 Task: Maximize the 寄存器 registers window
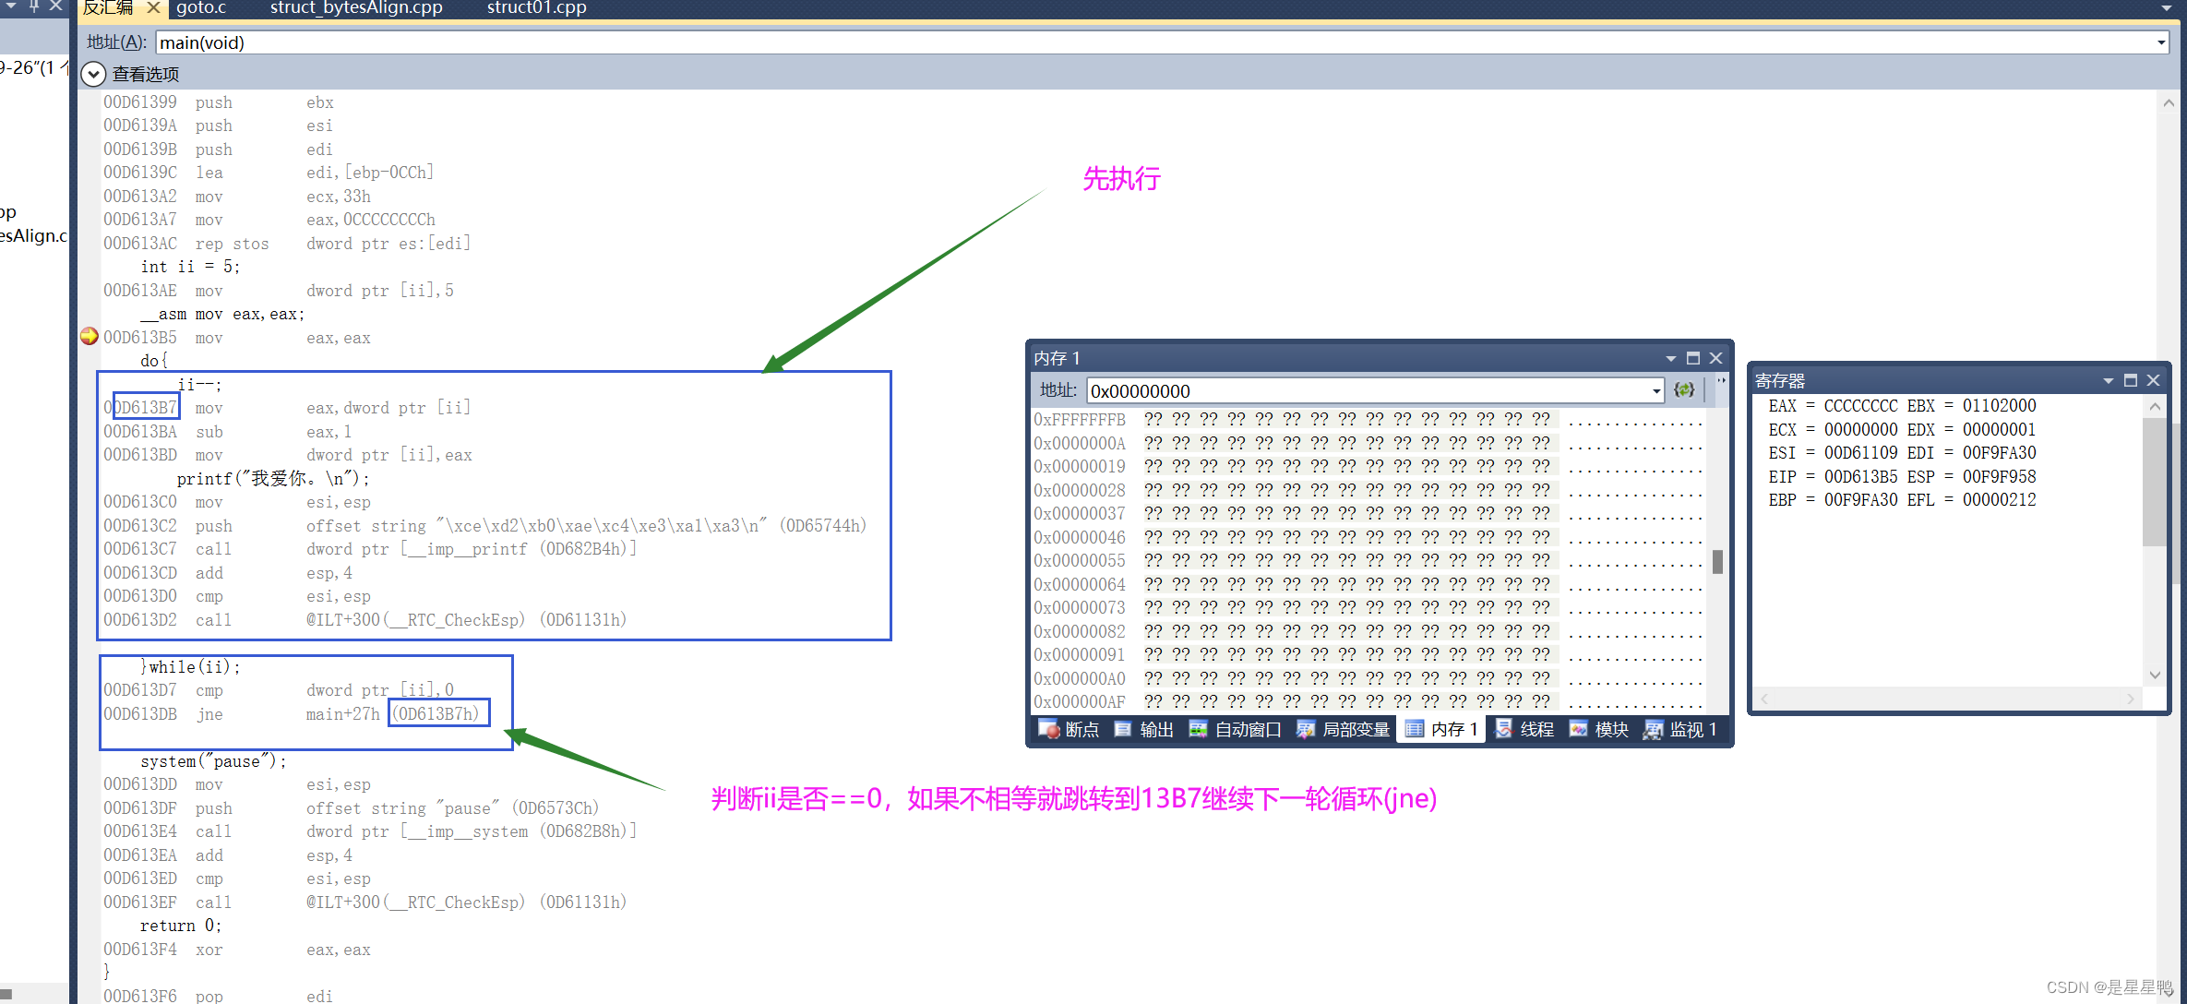2131,380
